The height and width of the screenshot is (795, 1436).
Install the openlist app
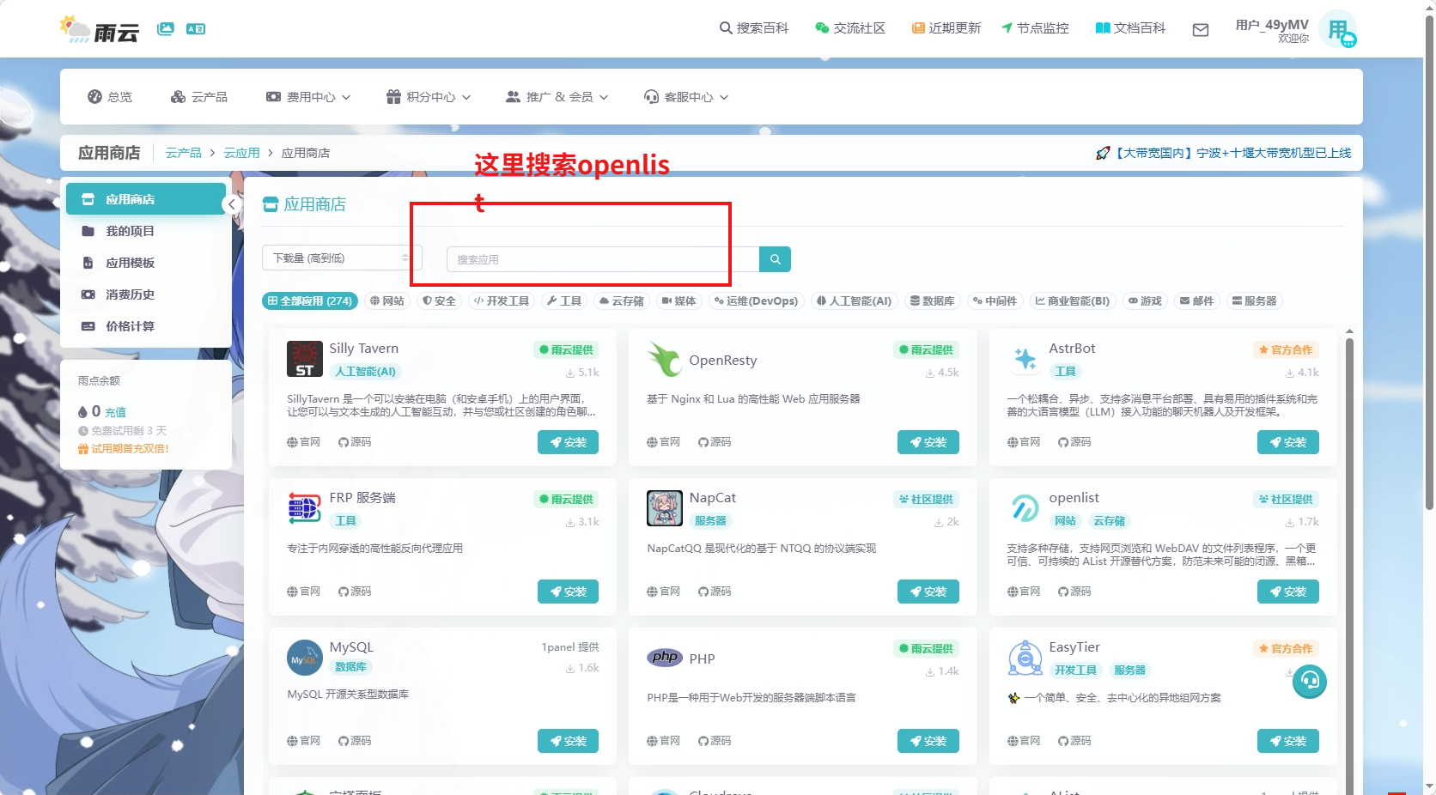(1288, 592)
